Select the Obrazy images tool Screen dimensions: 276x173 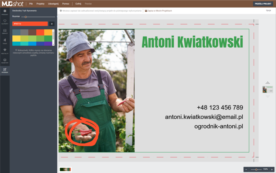point(5,32)
